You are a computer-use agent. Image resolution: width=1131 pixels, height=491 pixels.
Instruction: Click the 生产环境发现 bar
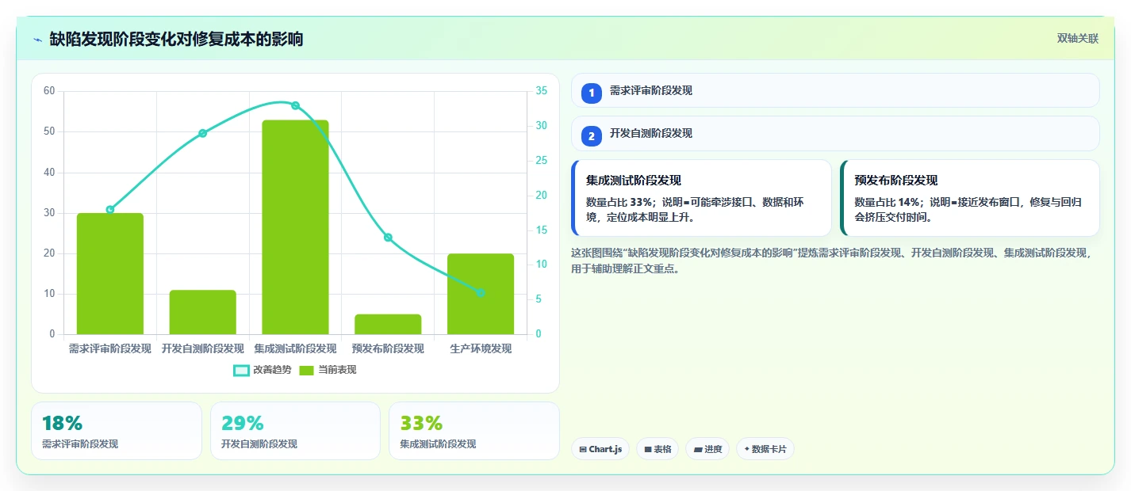click(481, 294)
